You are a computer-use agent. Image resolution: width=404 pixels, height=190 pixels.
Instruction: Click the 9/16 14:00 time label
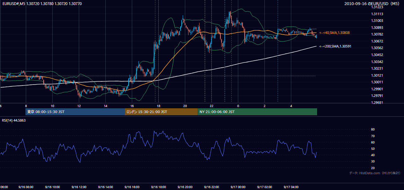coord(105,187)
